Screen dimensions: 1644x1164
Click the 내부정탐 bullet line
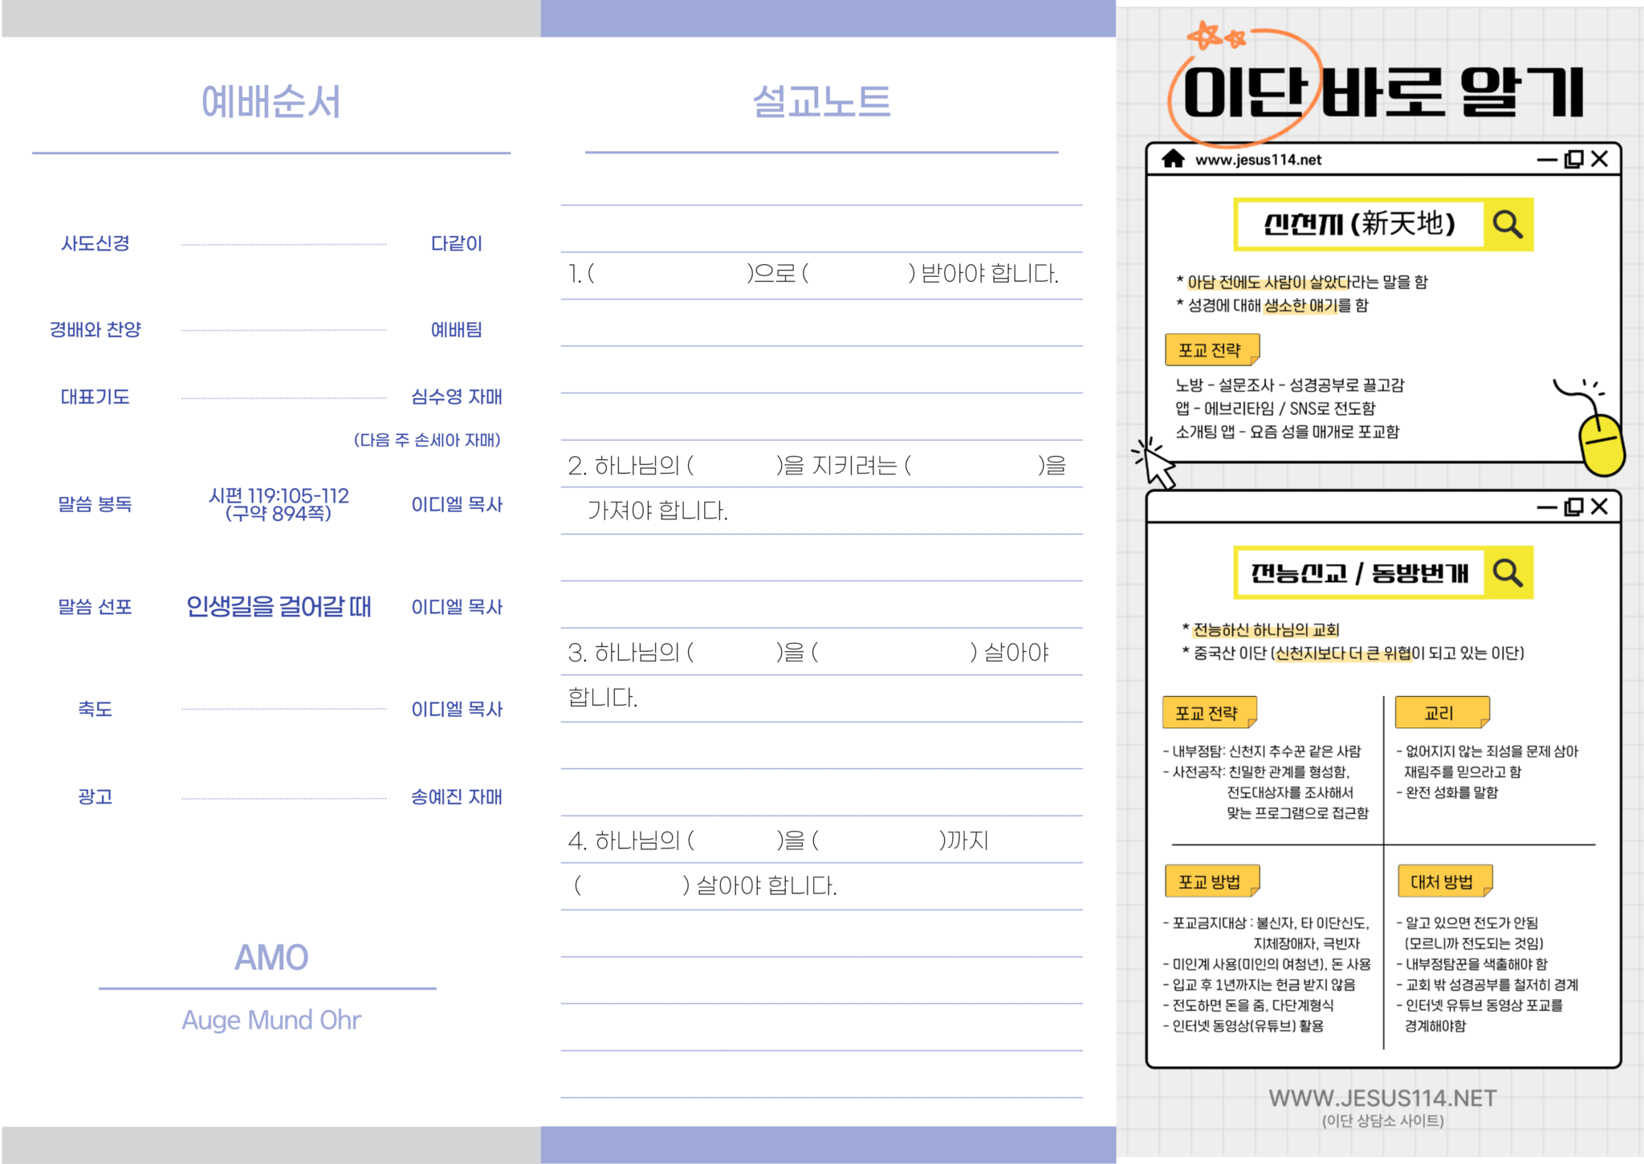tap(1262, 751)
